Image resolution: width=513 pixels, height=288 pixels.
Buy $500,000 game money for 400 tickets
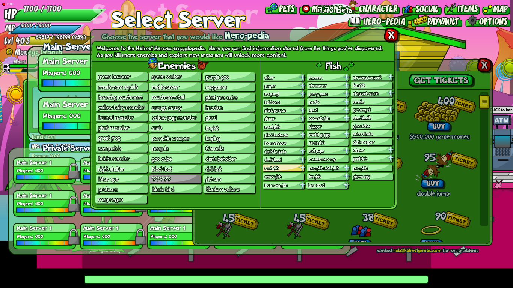(x=439, y=127)
